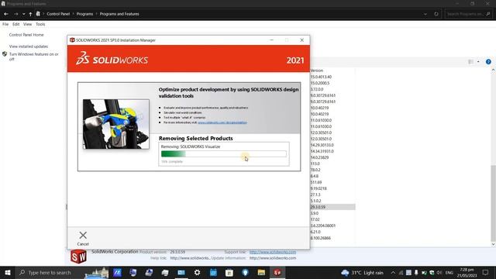The image size is (496, 279).
Task: Expand the address bar history dropdown
Action: 425,14
